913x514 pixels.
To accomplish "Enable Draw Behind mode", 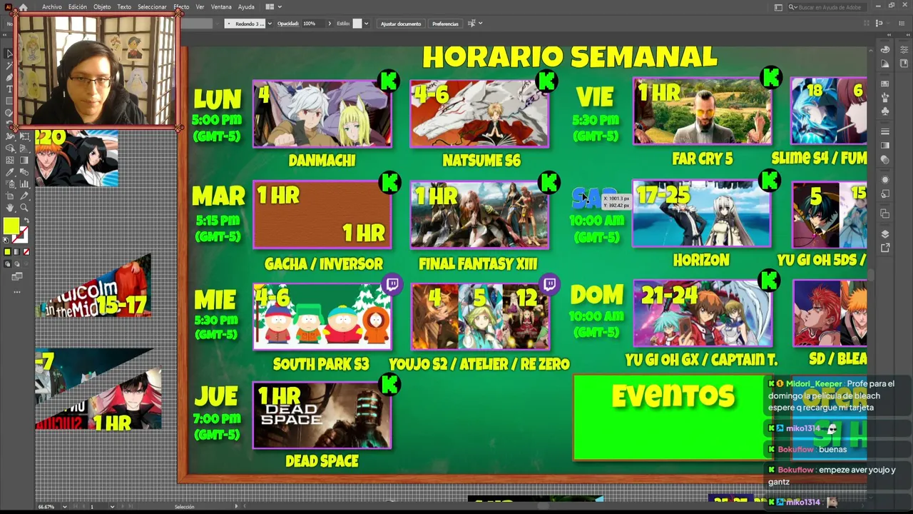I will coord(17,264).
